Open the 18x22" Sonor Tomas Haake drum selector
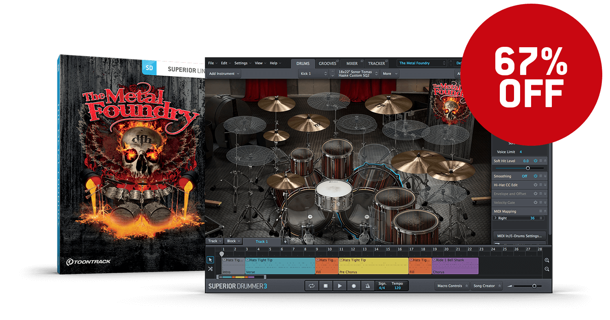Viewport: 610px width, 320px height. [x=357, y=74]
